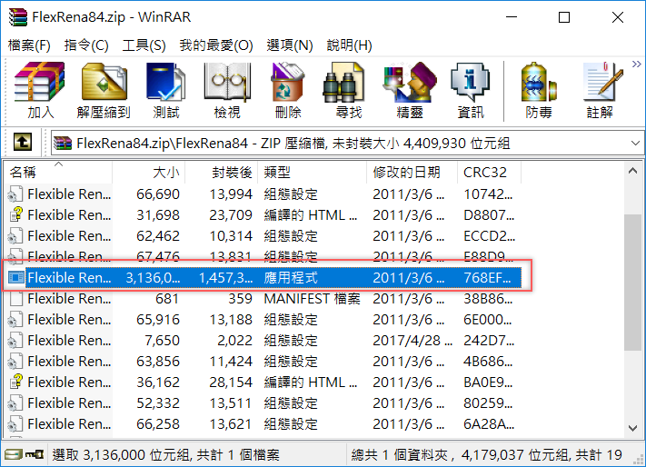This screenshot has width=646, height=467.
Task: Click the 資訊 (Info) toolbar icon
Action: [470, 90]
